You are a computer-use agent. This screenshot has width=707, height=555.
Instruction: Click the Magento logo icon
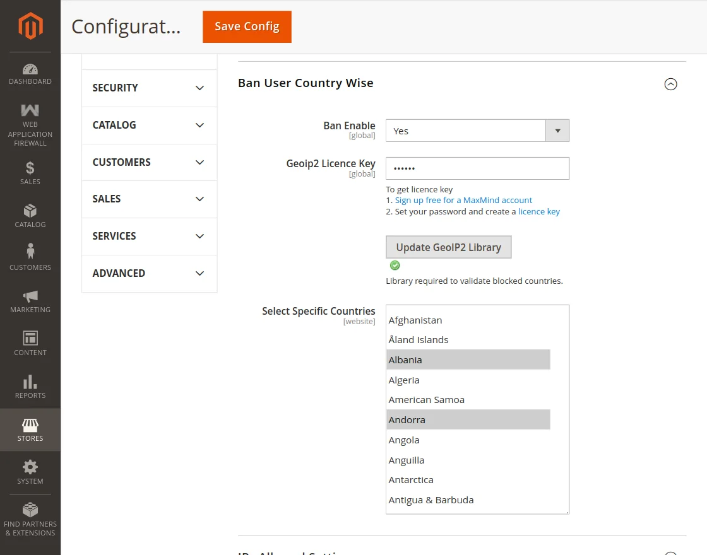pos(30,26)
